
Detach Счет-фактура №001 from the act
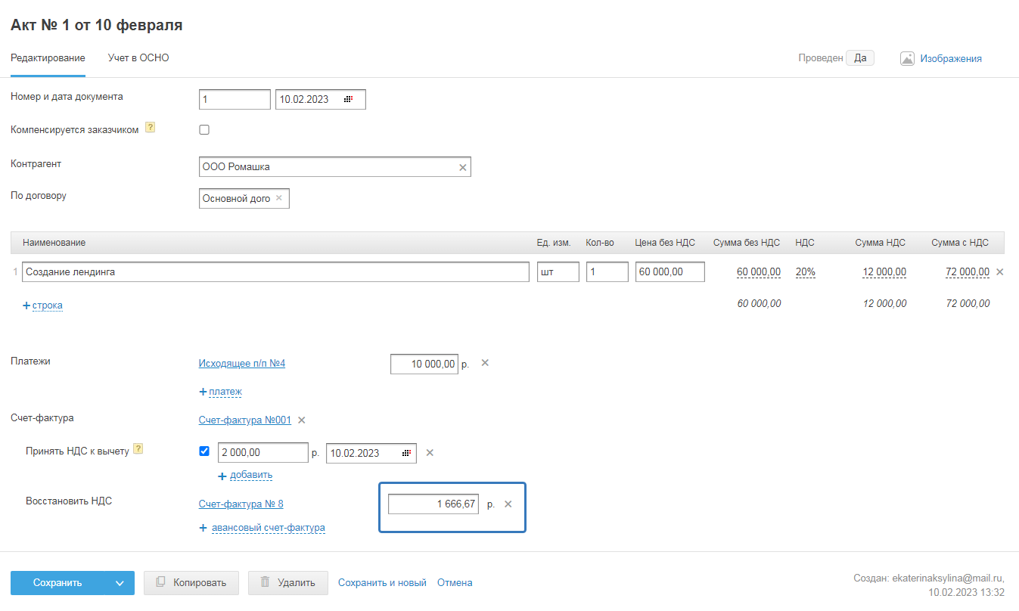pos(301,420)
